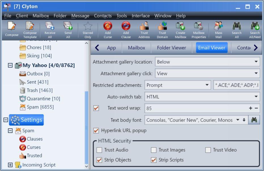Viewport: 264px width, 171px height.
Task: Open the Attachment gallery location dropdown
Action: click(207, 62)
